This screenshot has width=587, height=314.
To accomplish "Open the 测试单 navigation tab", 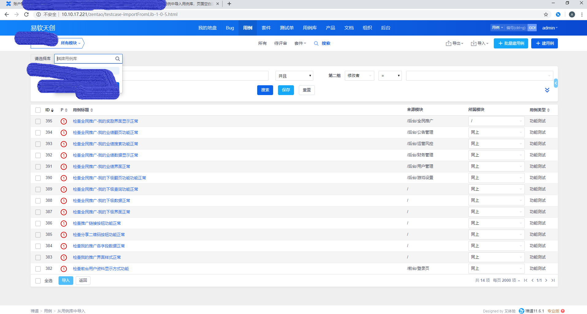I will [x=287, y=28].
